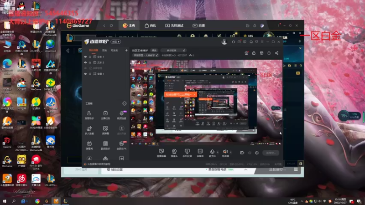Click notification bell icon in streaming app
365x205 pixels.
pyautogui.click(x=269, y=53)
